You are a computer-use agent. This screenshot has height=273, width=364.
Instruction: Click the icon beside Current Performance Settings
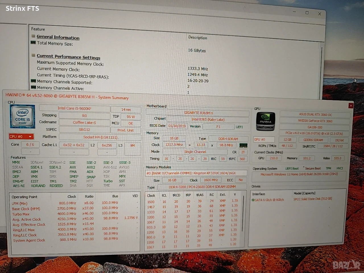click(x=33, y=55)
